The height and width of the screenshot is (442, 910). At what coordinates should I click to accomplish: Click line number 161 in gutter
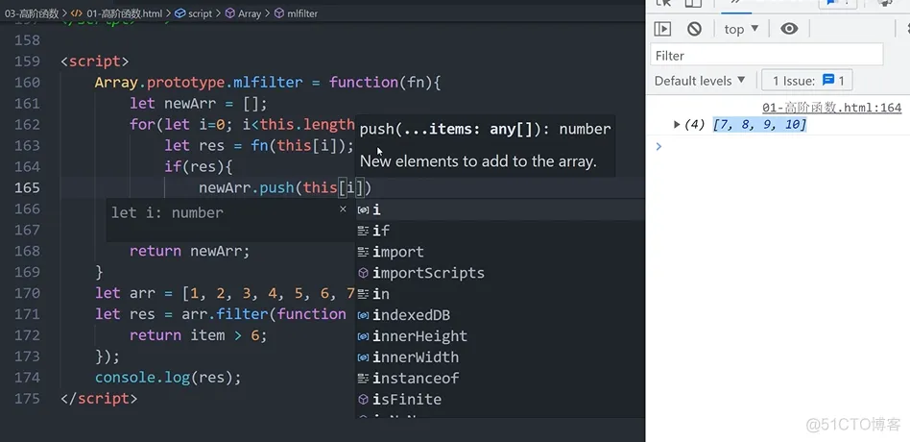[x=28, y=104]
